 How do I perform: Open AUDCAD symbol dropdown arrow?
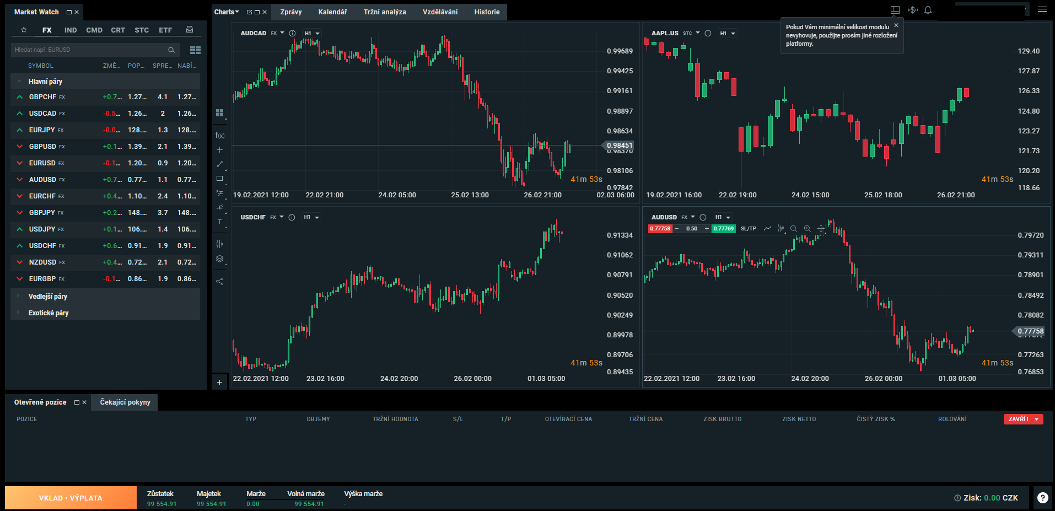[282, 33]
